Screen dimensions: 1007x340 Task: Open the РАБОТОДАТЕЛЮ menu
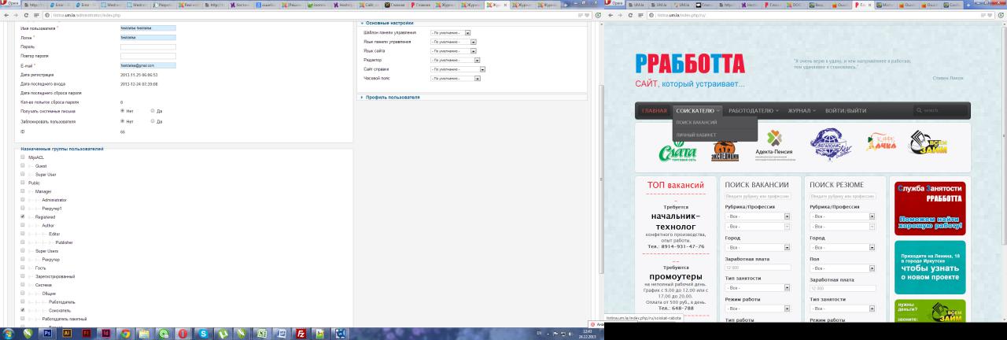tap(753, 111)
